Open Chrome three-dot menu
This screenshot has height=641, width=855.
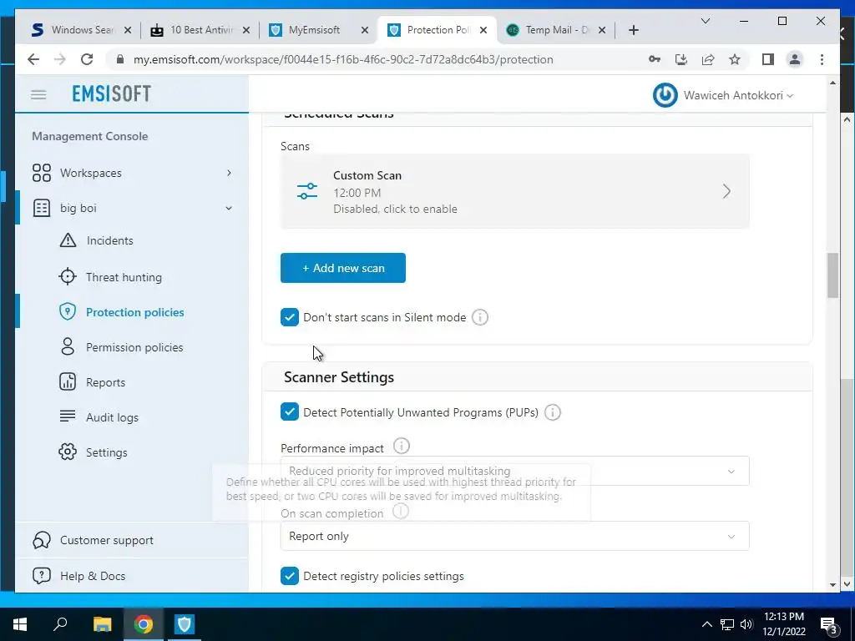(822, 59)
